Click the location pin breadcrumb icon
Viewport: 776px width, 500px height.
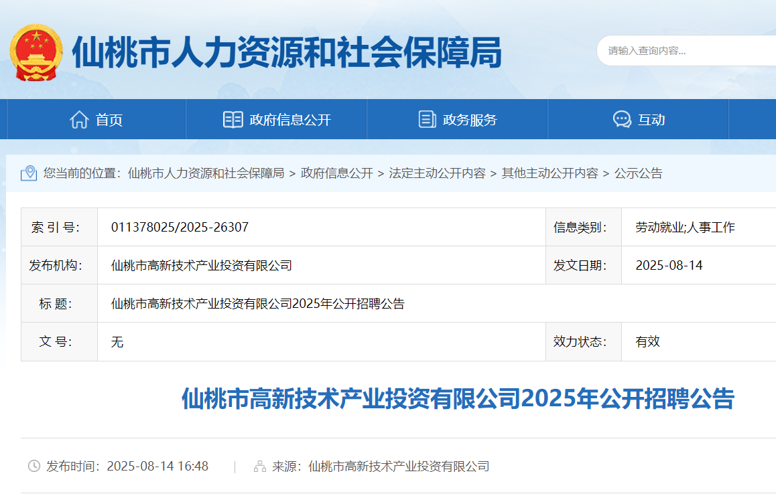pyautogui.click(x=29, y=173)
